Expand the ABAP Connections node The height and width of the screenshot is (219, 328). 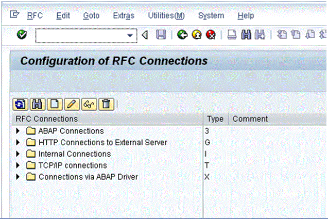pos(18,131)
